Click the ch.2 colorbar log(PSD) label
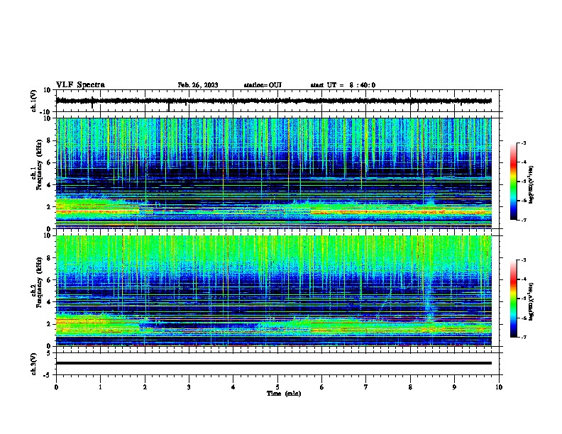Image resolution: width=562 pixels, height=434 pixels. (x=531, y=301)
